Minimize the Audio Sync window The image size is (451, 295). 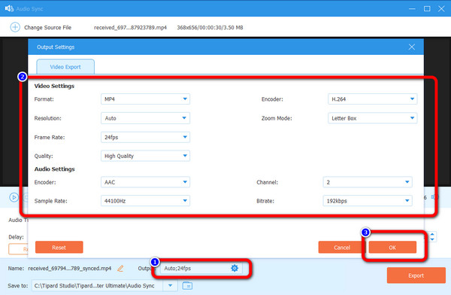[412, 8]
